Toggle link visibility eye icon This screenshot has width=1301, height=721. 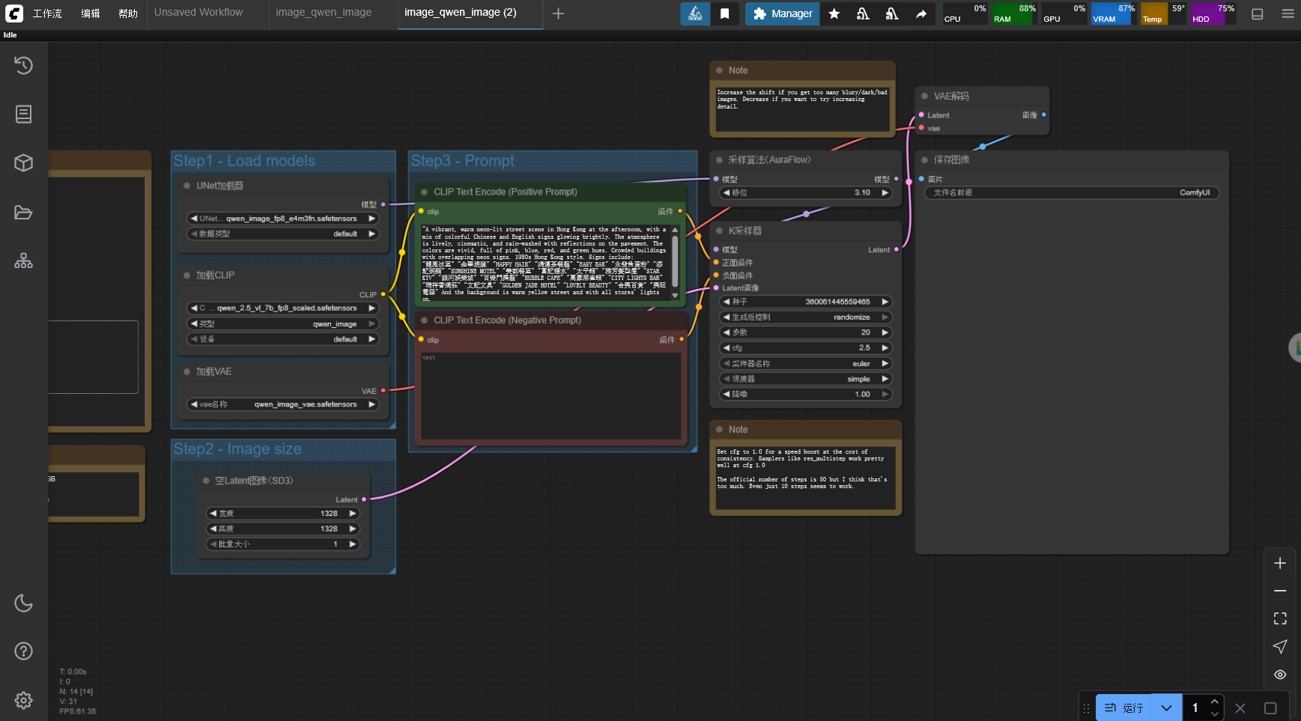click(1280, 675)
